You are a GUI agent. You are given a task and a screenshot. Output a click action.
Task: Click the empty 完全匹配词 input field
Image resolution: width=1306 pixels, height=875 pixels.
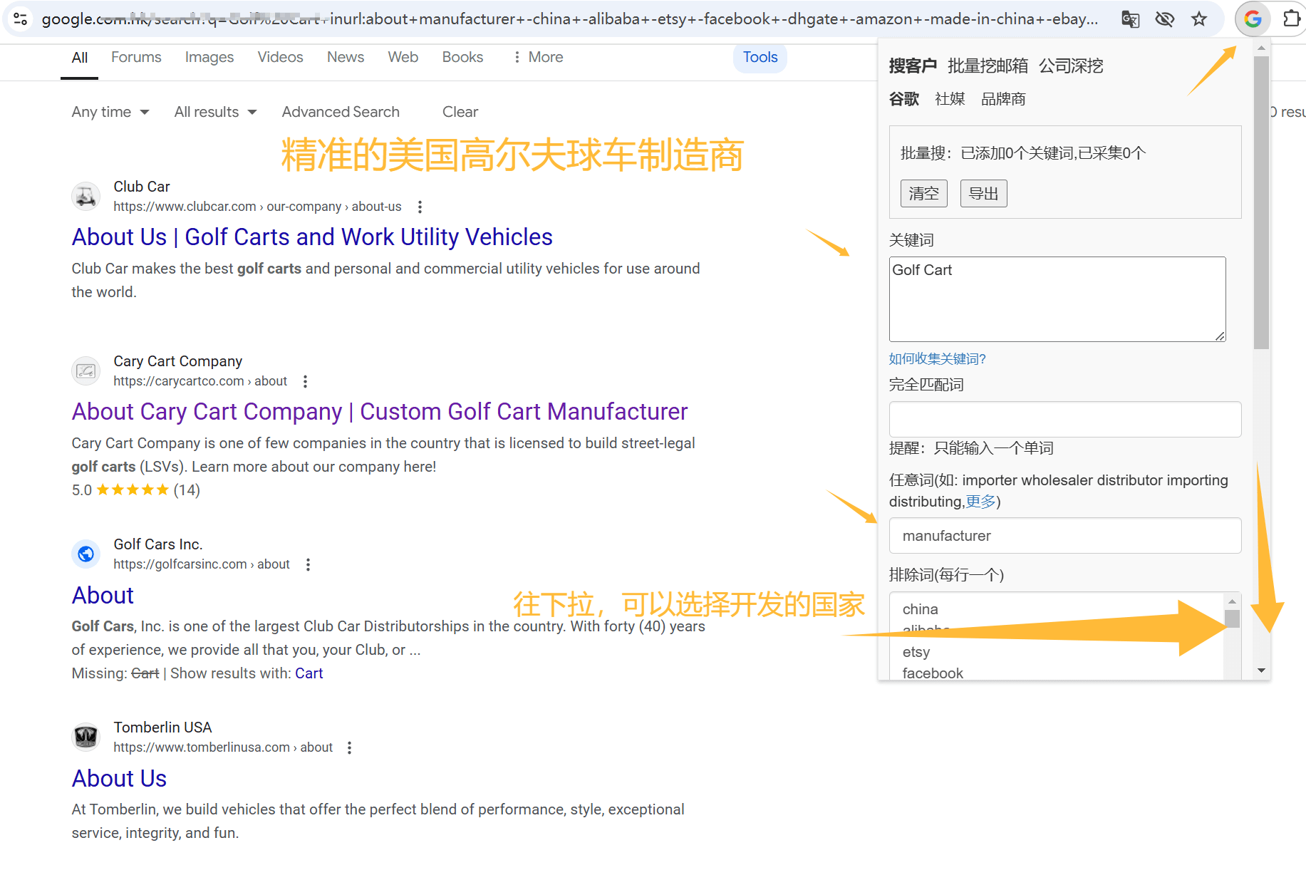coord(1065,419)
